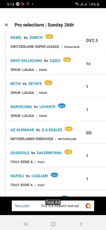Viewport: 106px width, 230px height.
Task: Tap the pro badge on Barcelona vs Levante
Action: (x=62, y=106)
